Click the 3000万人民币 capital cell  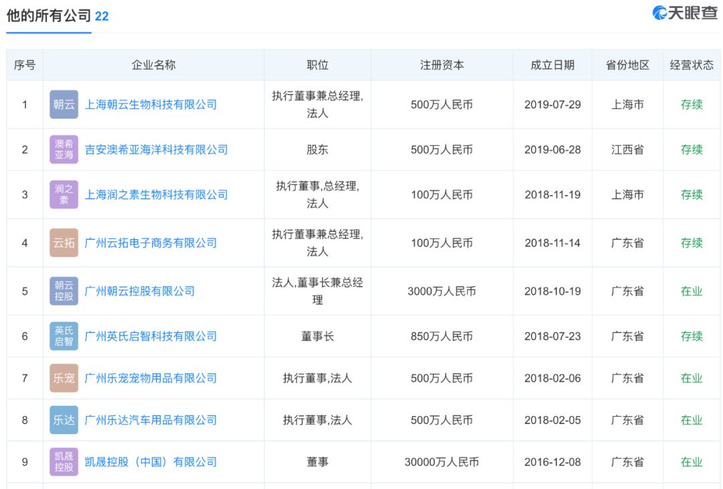click(442, 291)
